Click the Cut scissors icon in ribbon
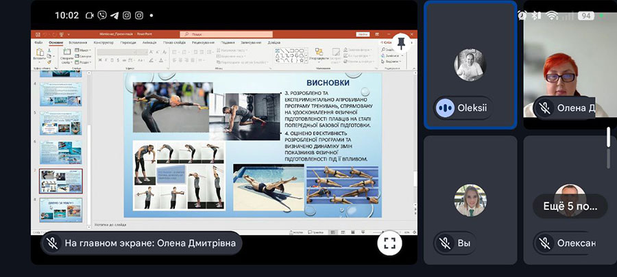The image size is (617, 277). pyautogui.click(x=49, y=51)
